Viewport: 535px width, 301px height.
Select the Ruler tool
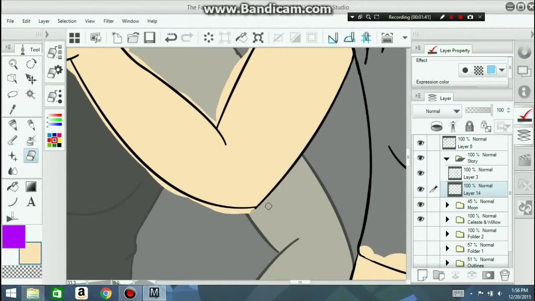pos(13,217)
